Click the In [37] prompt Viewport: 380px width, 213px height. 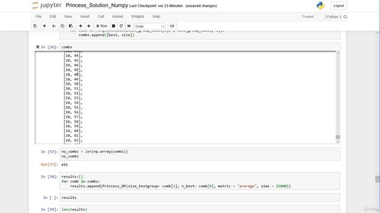point(49,151)
